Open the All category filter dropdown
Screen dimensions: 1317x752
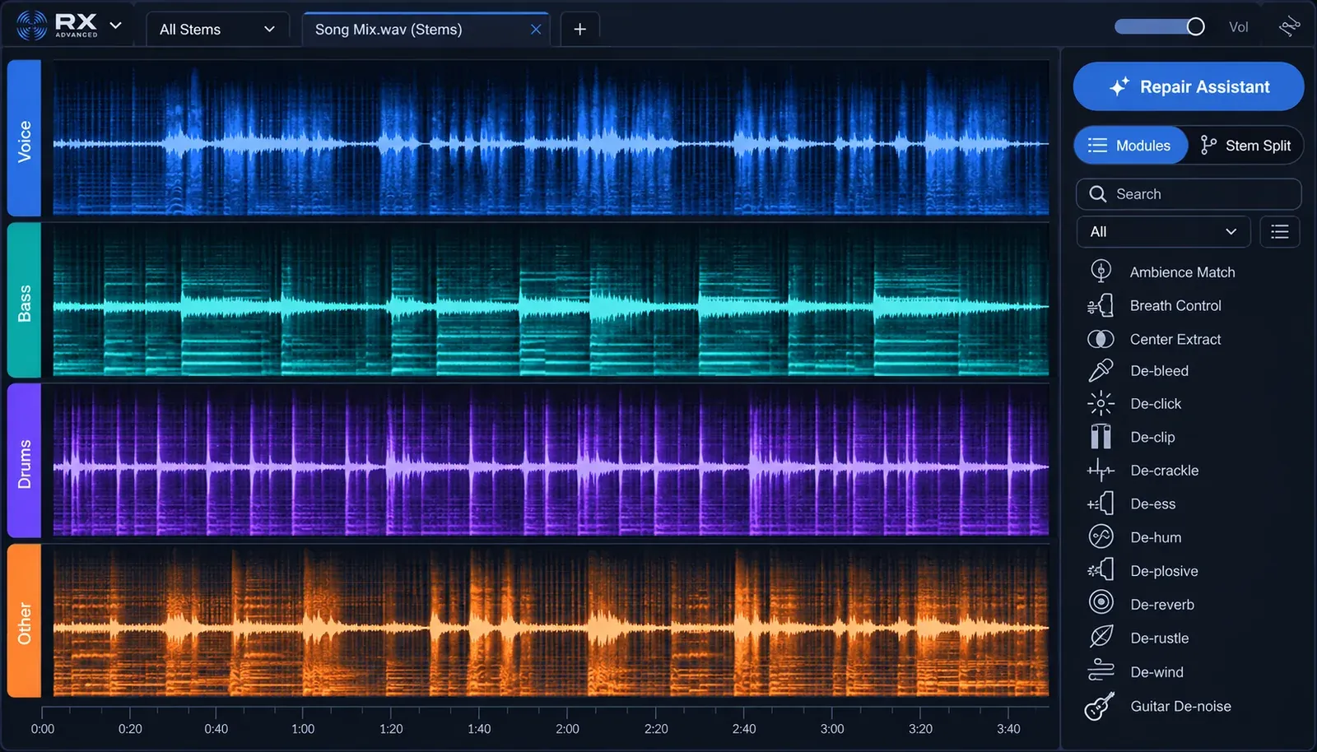[1163, 232]
